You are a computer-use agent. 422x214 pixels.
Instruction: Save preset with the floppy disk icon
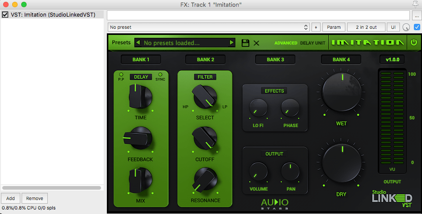[x=245, y=43]
